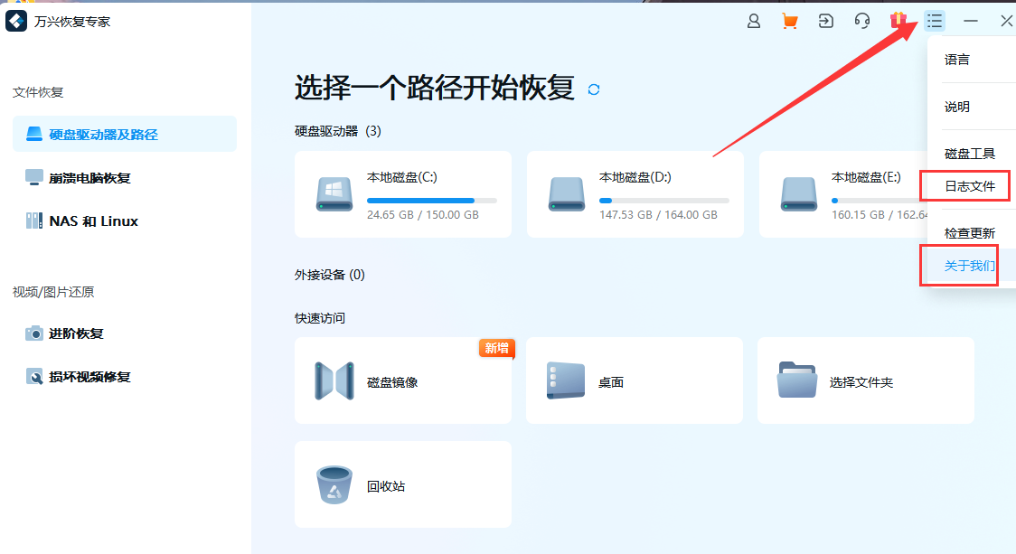1016x554 pixels.
Task: Refresh the drive list with refresh icon
Action: 594,89
